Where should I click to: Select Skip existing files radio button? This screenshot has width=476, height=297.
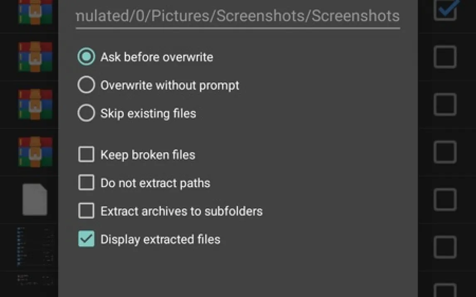click(86, 113)
